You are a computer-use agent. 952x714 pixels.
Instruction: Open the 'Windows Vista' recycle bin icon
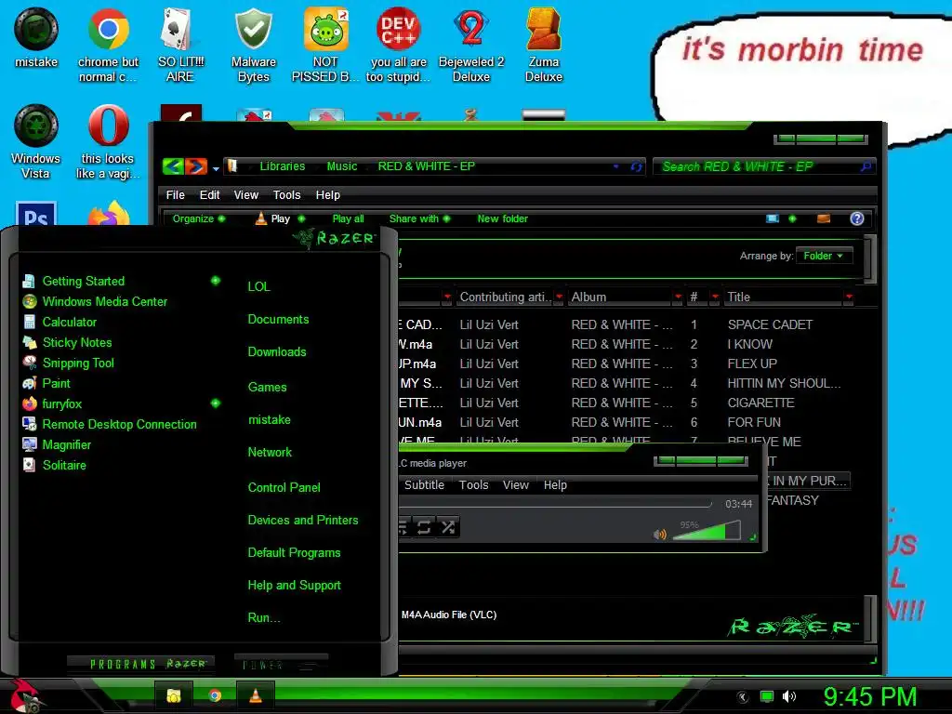(36, 142)
